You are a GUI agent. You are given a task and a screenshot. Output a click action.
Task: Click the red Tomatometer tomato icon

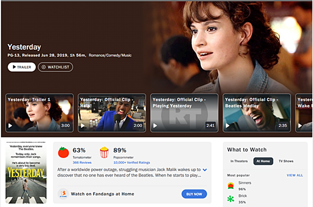[x=64, y=152]
